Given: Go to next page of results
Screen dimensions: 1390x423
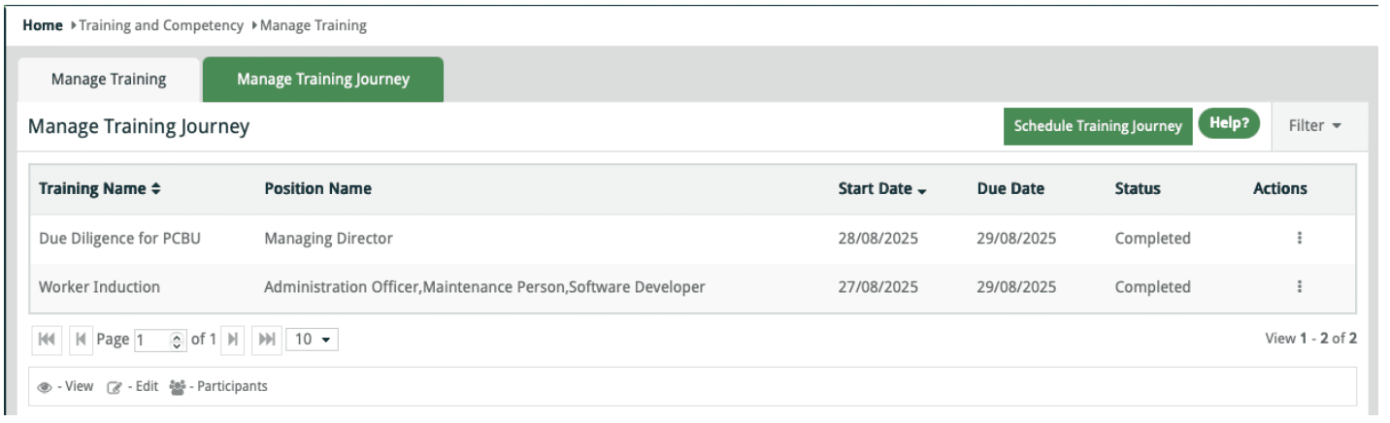Looking at the screenshot, I should coord(233,340).
